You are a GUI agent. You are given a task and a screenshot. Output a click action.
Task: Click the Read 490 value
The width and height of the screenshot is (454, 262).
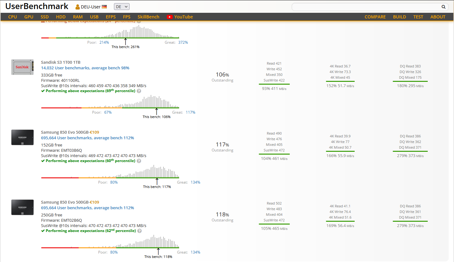point(274,133)
